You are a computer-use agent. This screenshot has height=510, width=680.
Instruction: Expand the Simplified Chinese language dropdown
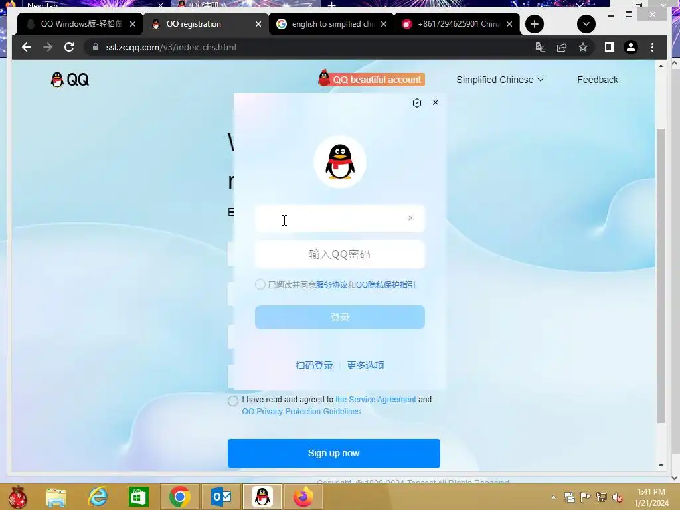(499, 80)
